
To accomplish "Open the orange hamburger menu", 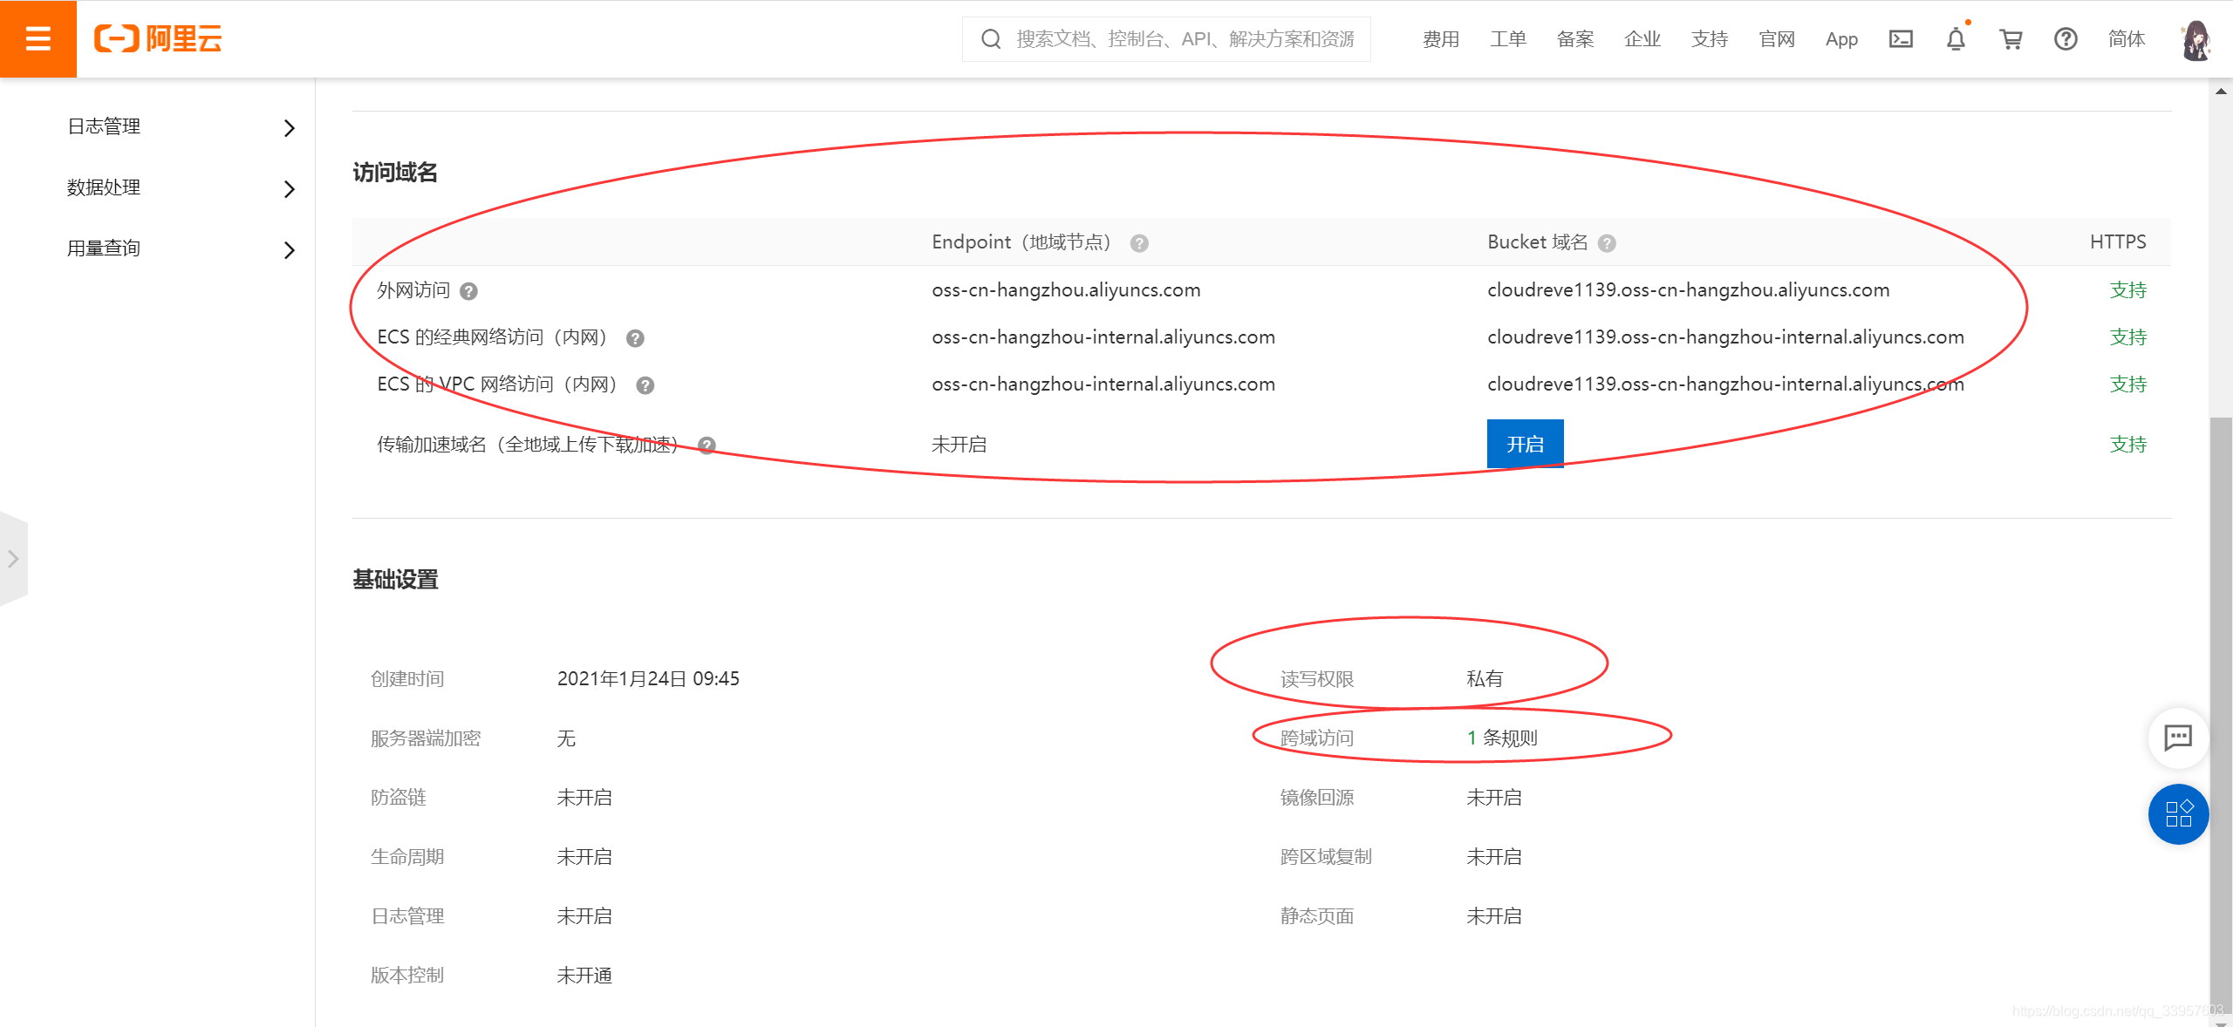I will tap(38, 38).
